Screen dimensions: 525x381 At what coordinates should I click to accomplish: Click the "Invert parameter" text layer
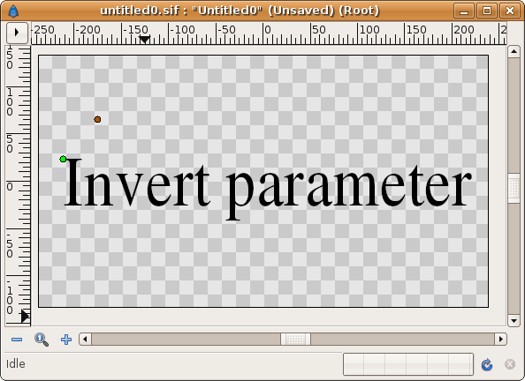pyautogui.click(x=267, y=188)
